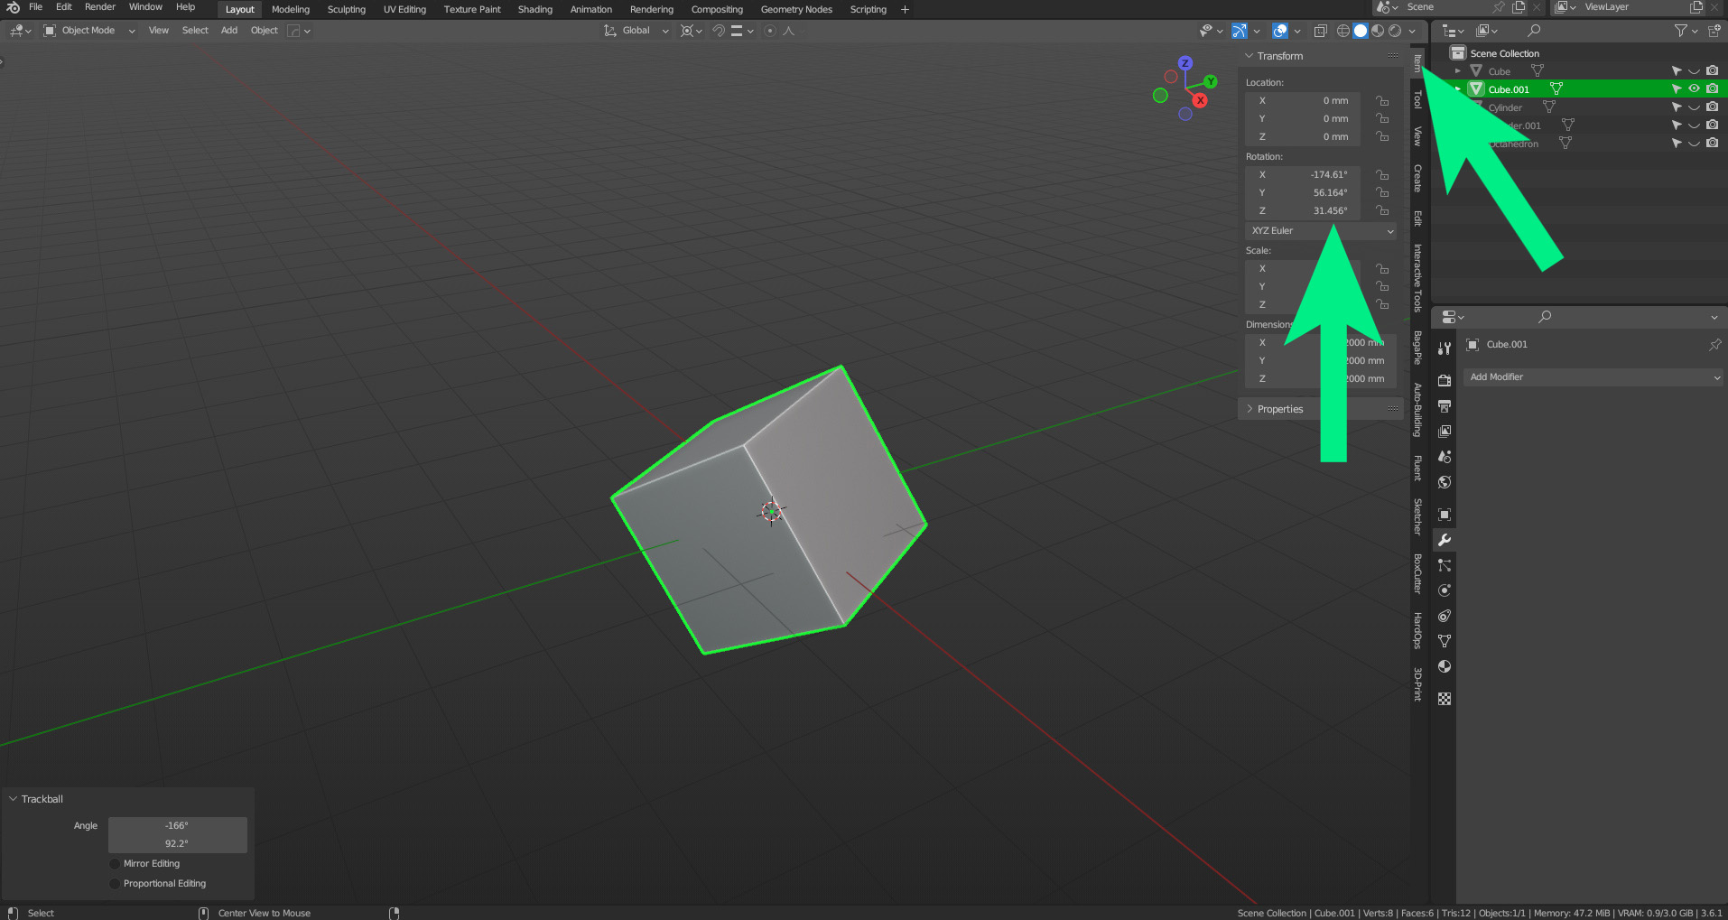Click the Physics properties tab icon

[1445, 590]
